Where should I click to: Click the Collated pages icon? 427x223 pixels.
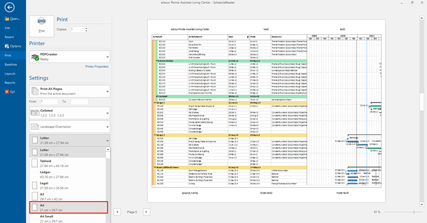tap(35, 113)
